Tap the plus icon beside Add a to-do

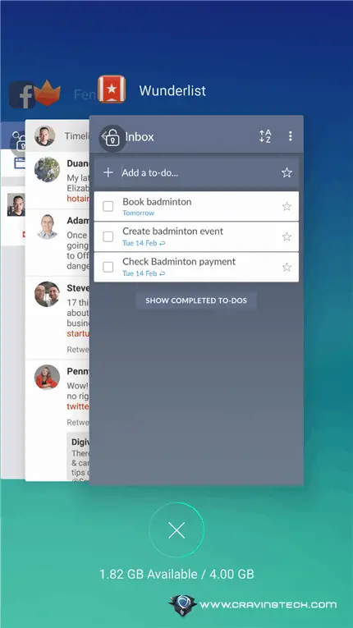(x=108, y=172)
